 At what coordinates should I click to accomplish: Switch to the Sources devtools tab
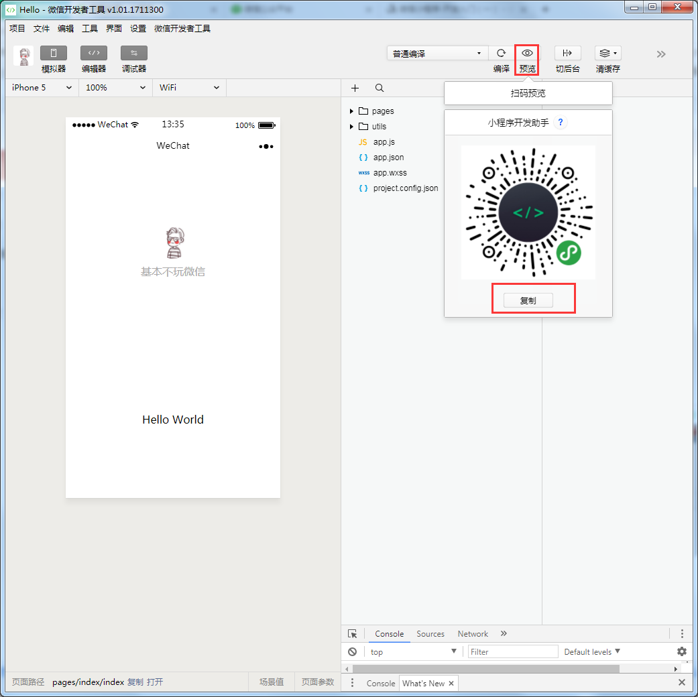[430, 634]
